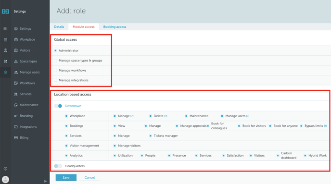Toggle the Hybrid Work checkbox
331x184 pixels.
coord(305,156)
